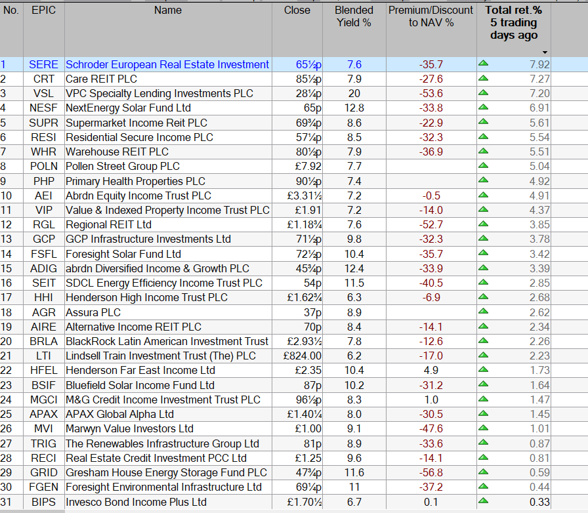Select the Care REIT PLC name
This screenshot has width=588, height=513.
tap(101, 79)
